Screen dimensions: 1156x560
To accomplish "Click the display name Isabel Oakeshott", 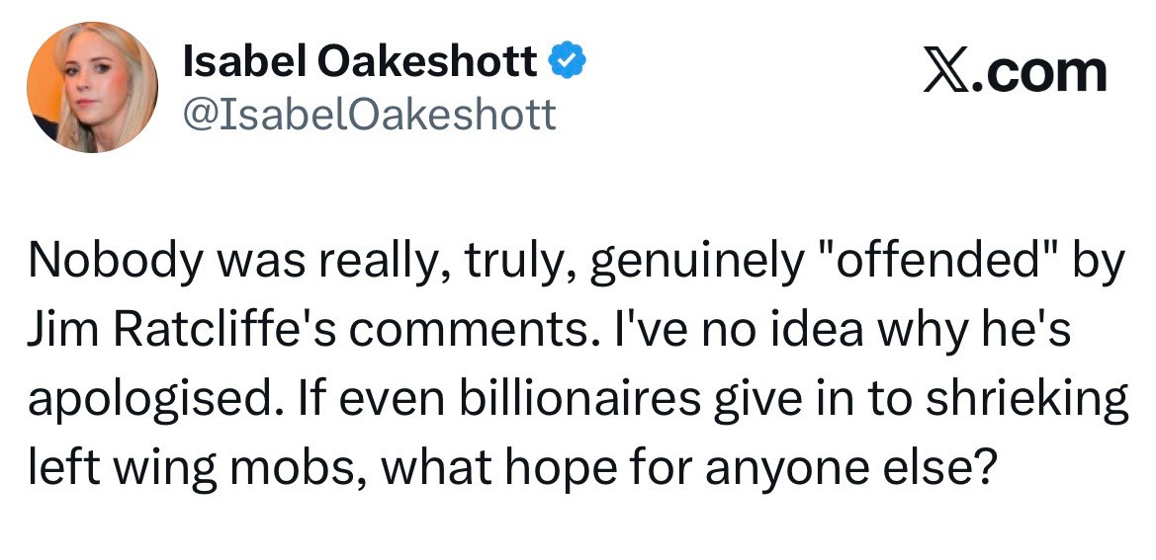I will [360, 63].
